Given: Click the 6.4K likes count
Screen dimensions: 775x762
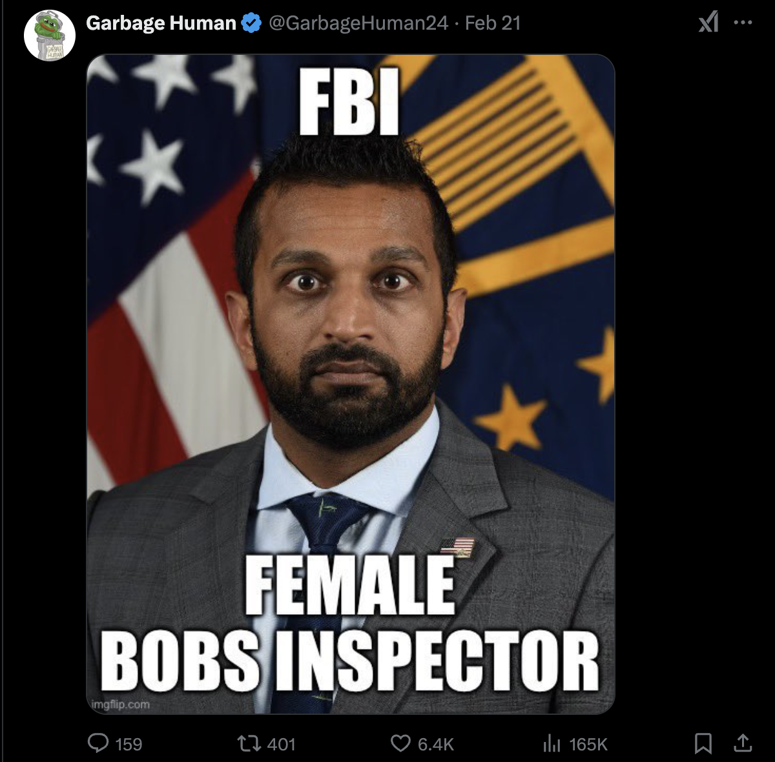Looking at the screenshot, I should click(x=436, y=745).
